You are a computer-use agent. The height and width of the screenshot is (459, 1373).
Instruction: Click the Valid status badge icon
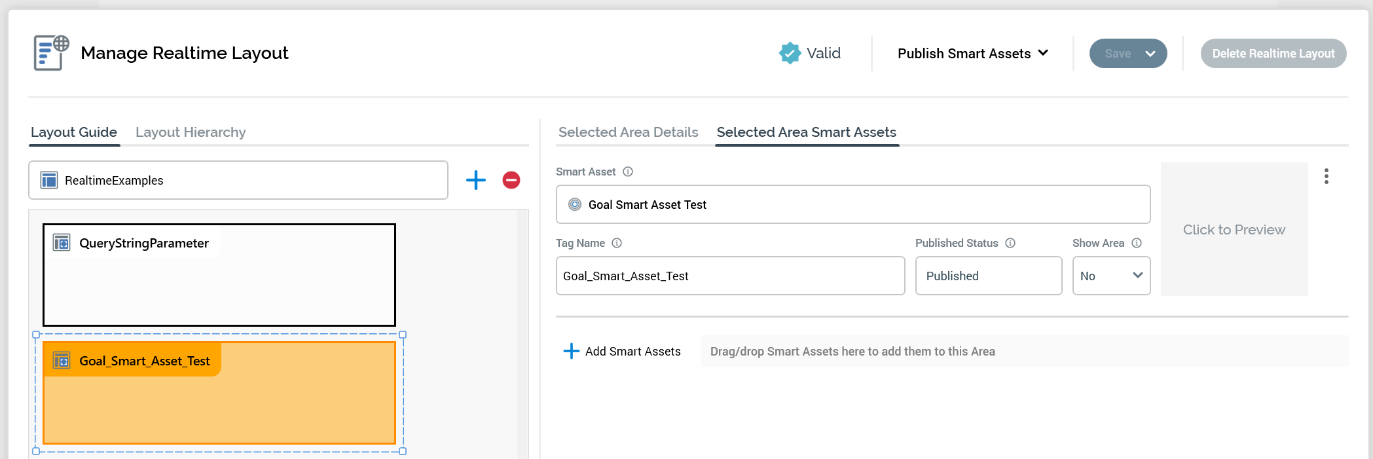tap(790, 53)
